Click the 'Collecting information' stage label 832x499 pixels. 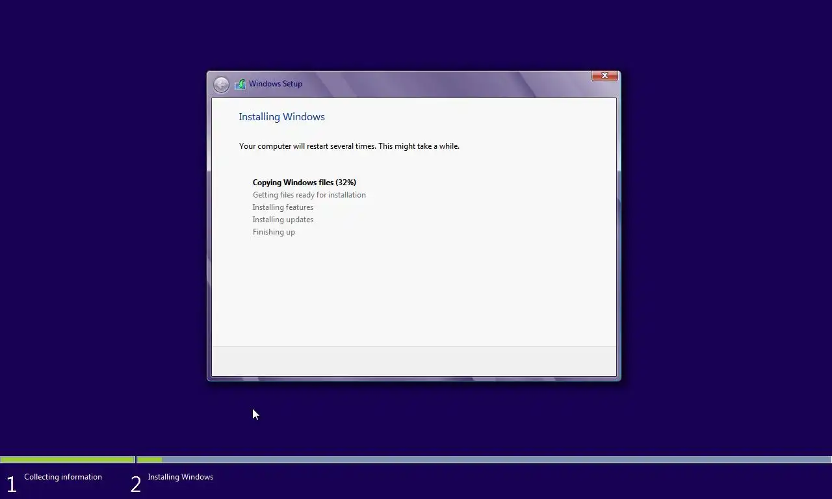63,477
